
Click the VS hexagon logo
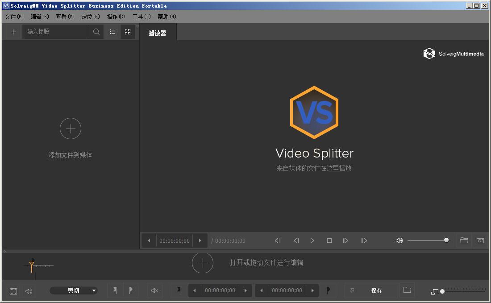pos(314,112)
